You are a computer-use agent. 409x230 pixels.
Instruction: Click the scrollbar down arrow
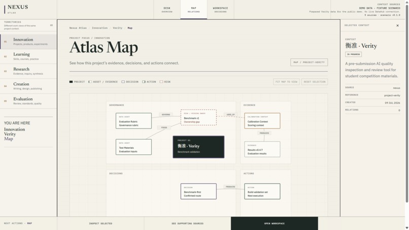pos(407,228)
